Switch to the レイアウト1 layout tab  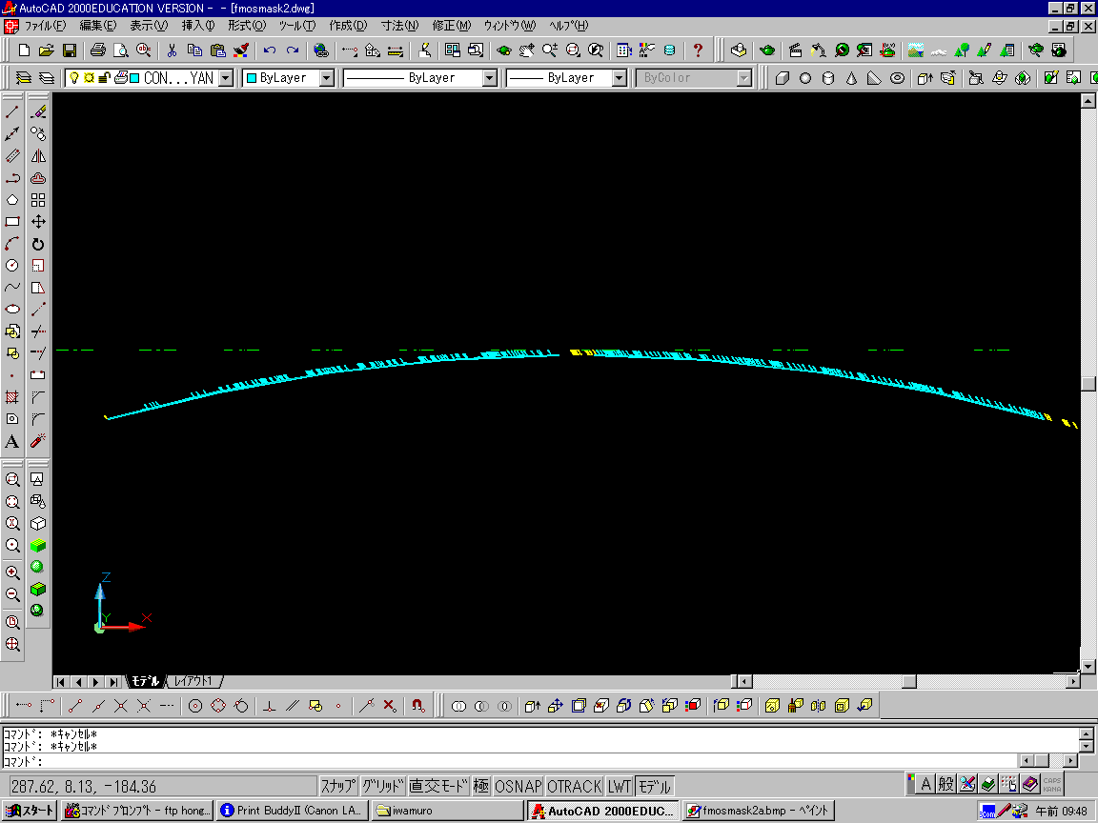(x=194, y=681)
